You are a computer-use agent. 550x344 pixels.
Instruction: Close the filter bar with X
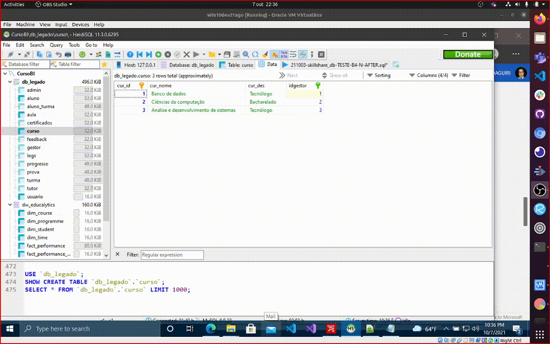(117, 255)
